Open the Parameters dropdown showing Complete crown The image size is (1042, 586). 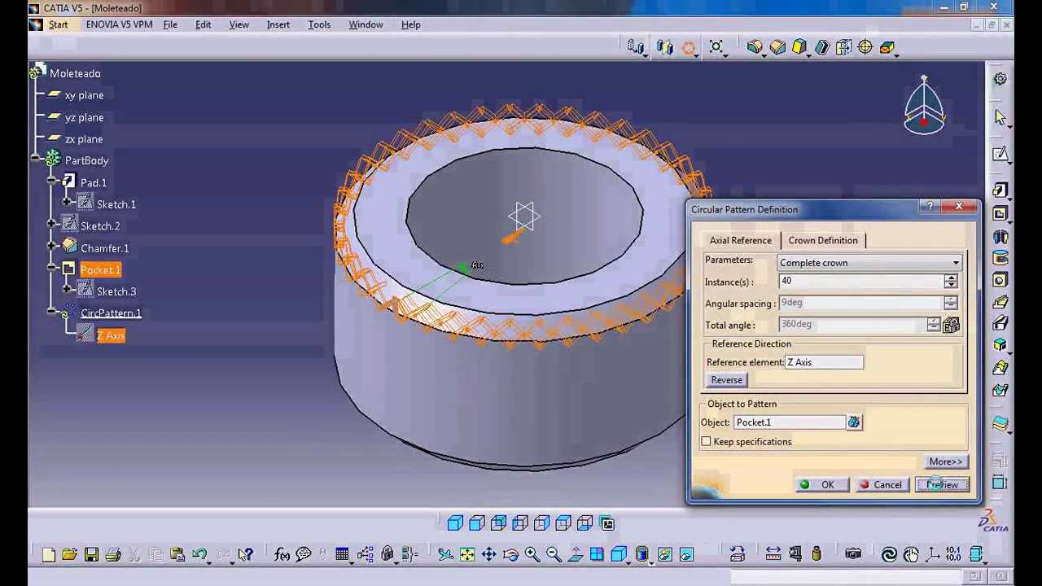click(869, 263)
